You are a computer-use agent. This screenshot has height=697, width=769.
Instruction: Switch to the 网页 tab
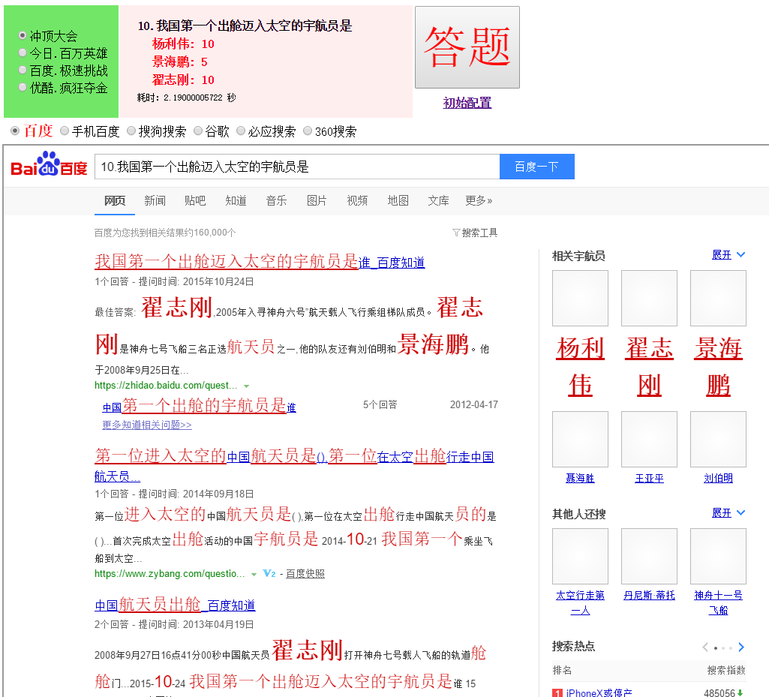[x=115, y=200]
